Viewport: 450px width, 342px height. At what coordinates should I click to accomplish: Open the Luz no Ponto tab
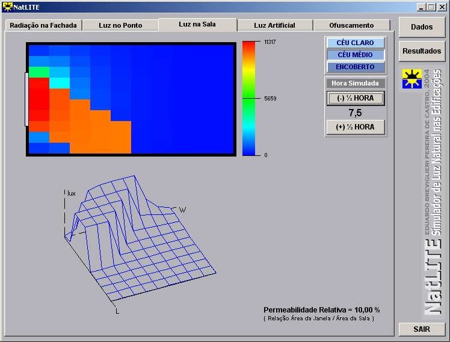point(120,25)
